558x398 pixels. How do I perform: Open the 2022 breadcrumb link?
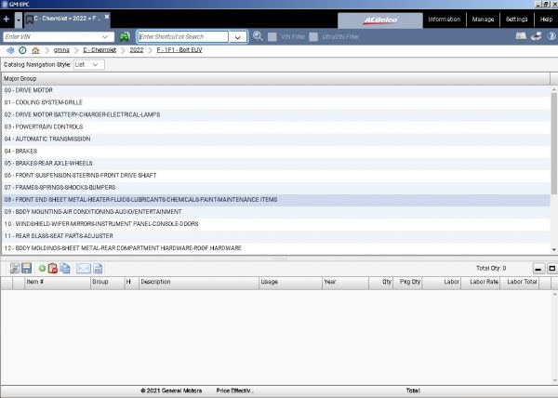pyautogui.click(x=137, y=50)
